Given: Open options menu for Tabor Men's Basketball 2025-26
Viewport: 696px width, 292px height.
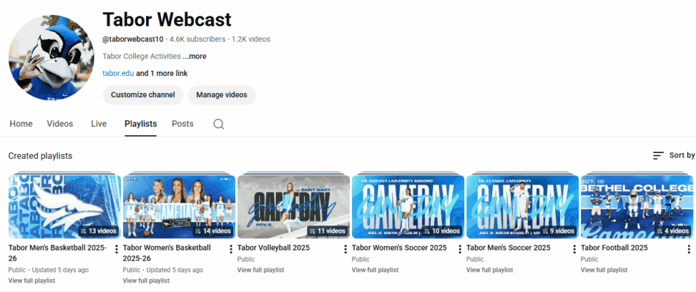Looking at the screenshot, I should 116,249.
